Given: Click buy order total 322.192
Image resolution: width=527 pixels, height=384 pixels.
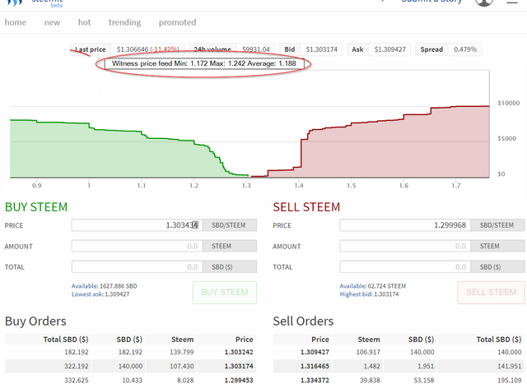Looking at the screenshot, I should (x=77, y=366).
